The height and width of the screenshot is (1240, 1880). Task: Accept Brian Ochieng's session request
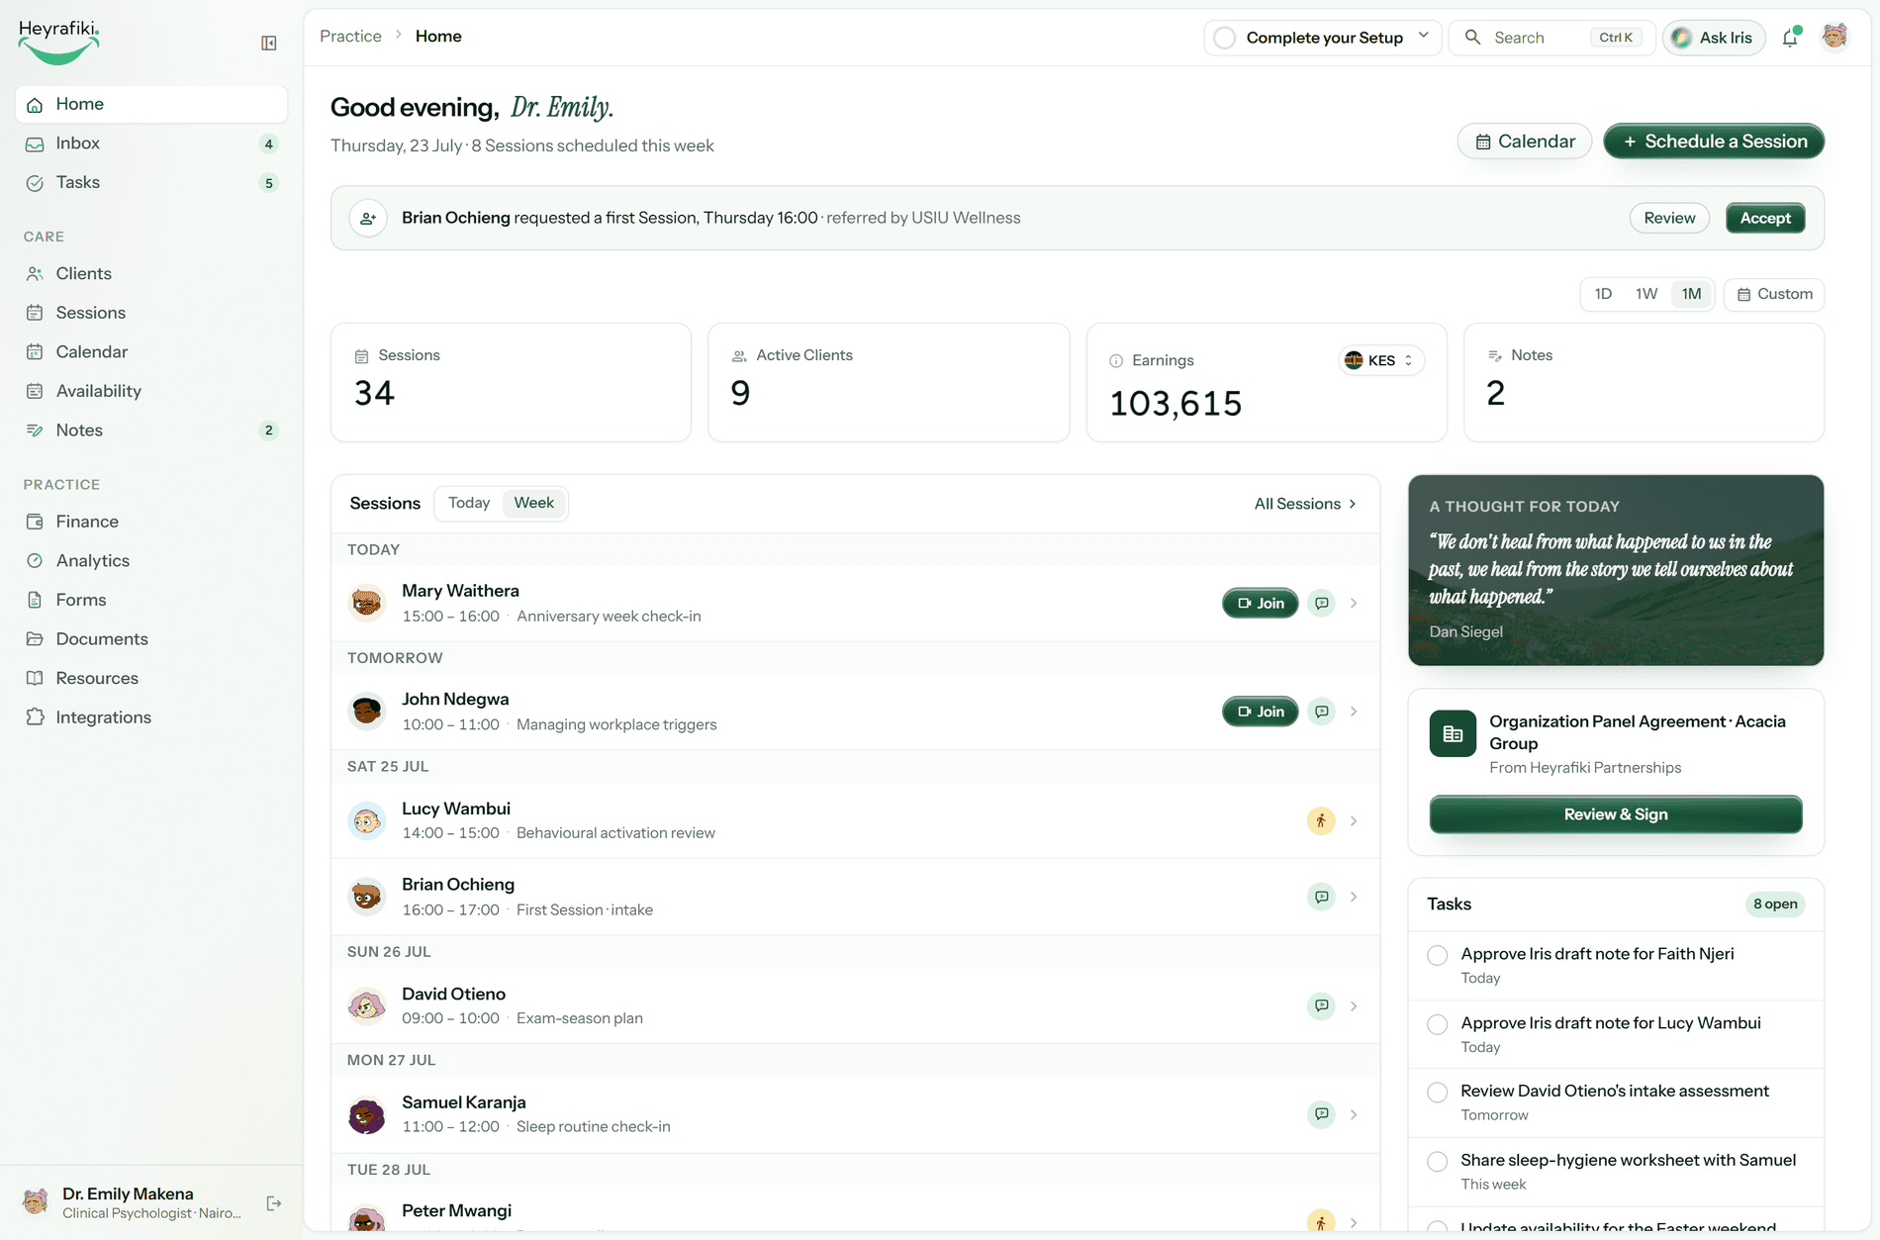1765,218
